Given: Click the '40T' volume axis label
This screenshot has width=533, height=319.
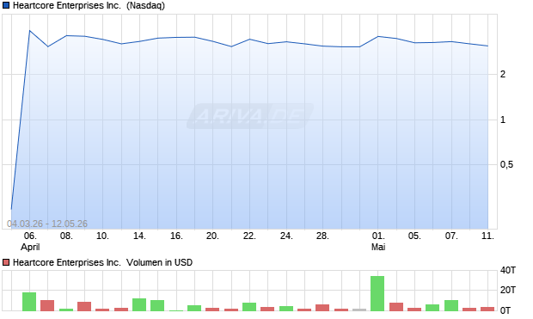Looking at the screenshot, I should [508, 270].
